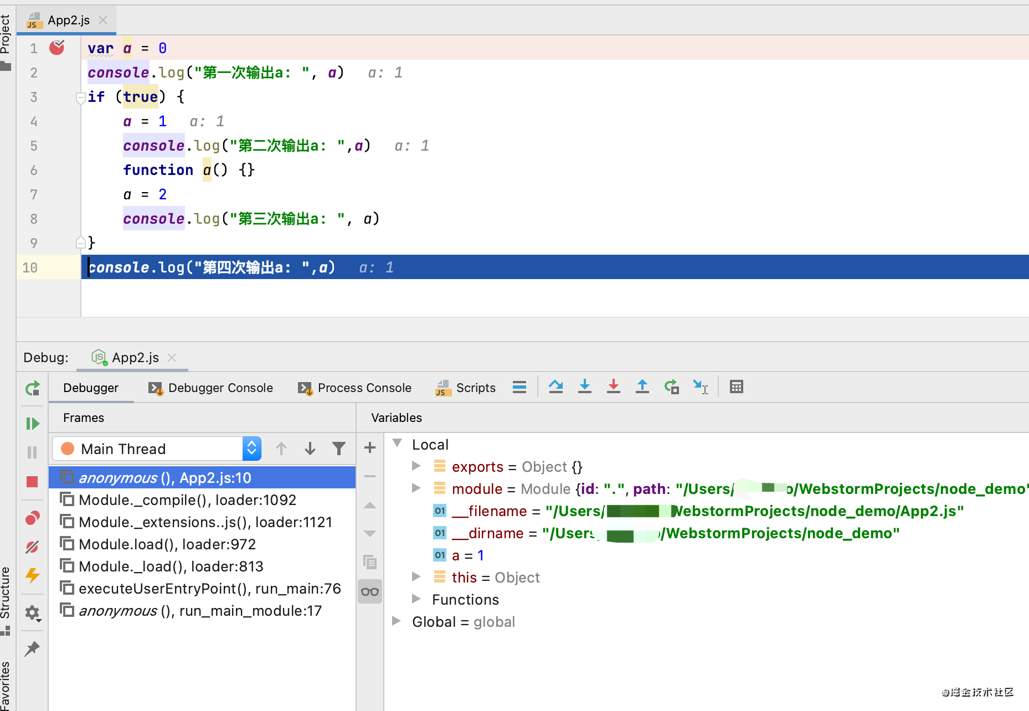Viewport: 1029px width, 711px height.
Task: Open the Process Console tab
Action: [x=354, y=388]
